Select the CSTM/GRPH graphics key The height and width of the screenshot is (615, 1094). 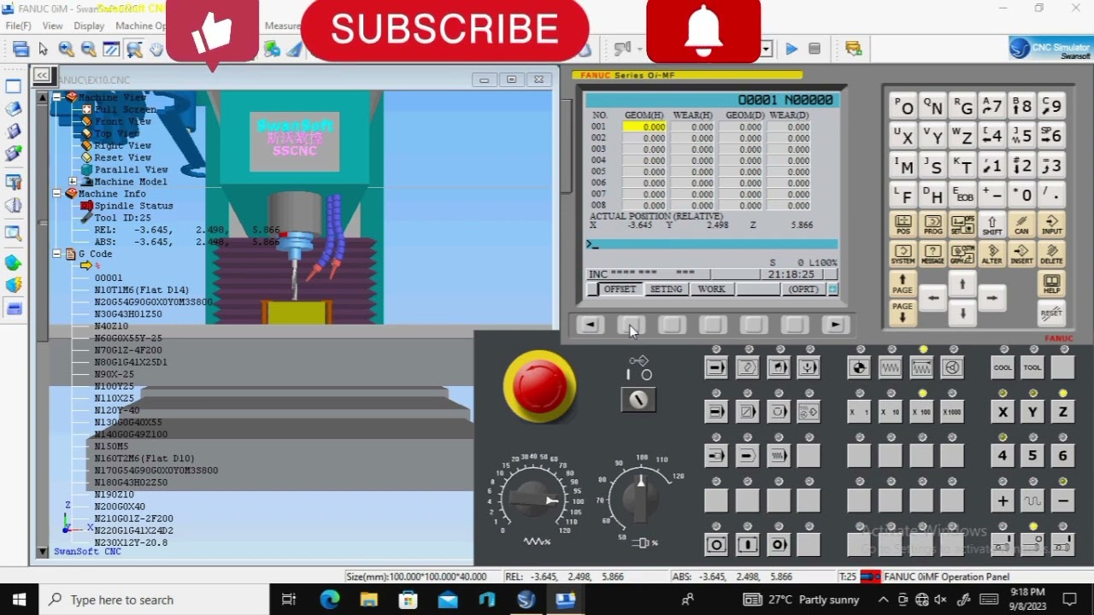click(x=962, y=255)
